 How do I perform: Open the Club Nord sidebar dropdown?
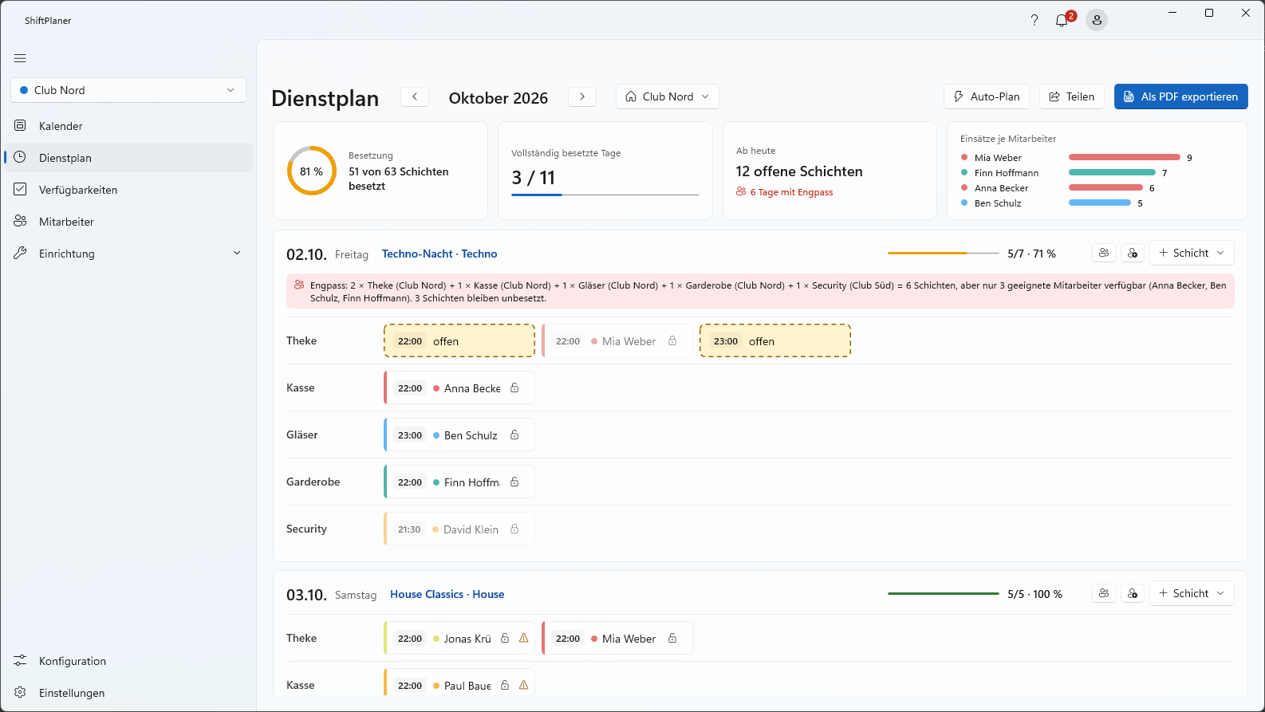point(128,90)
